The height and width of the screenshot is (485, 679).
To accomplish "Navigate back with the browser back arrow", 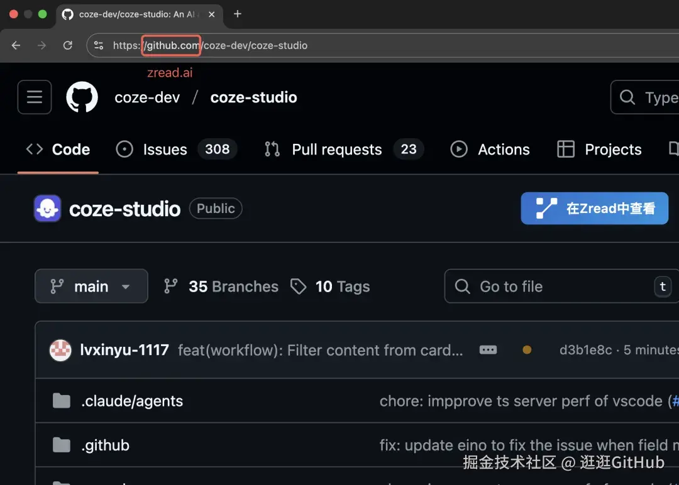I will pos(16,45).
